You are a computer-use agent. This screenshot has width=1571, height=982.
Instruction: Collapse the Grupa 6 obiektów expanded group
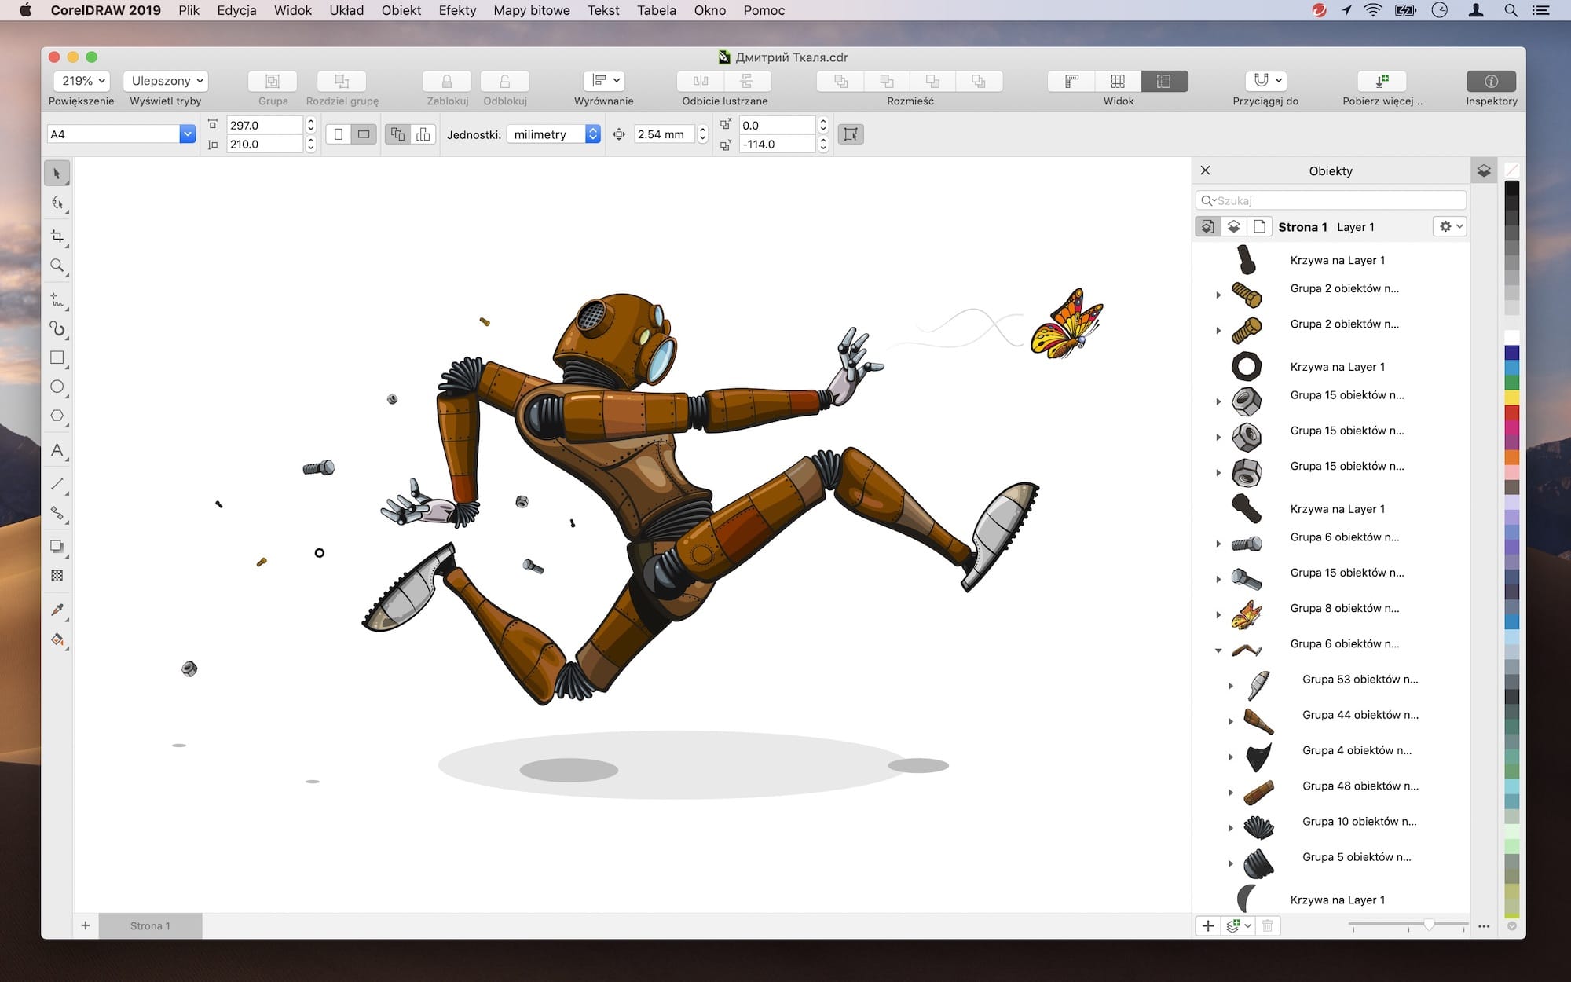coord(1218,650)
